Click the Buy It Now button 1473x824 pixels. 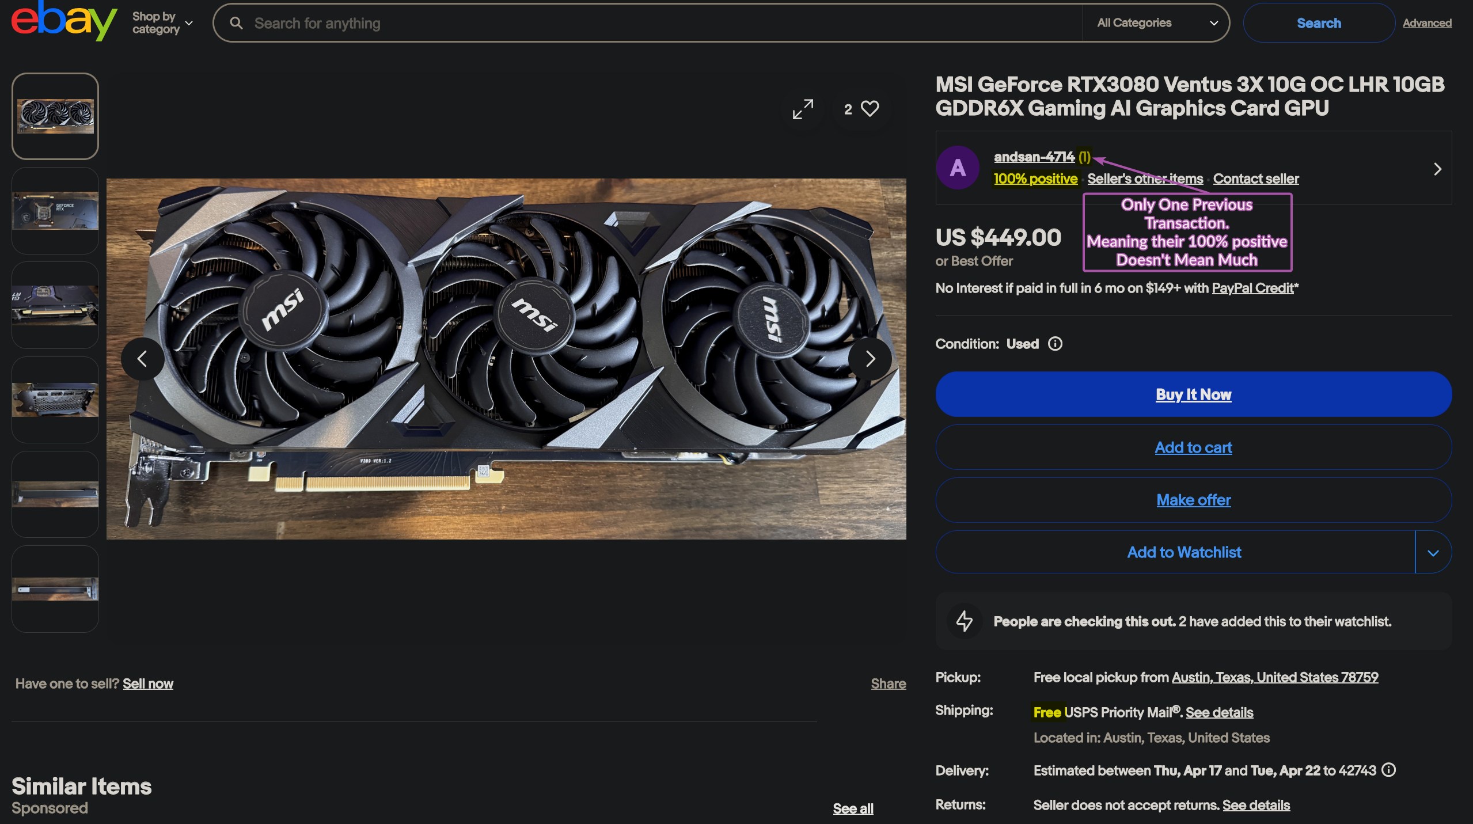click(x=1193, y=394)
